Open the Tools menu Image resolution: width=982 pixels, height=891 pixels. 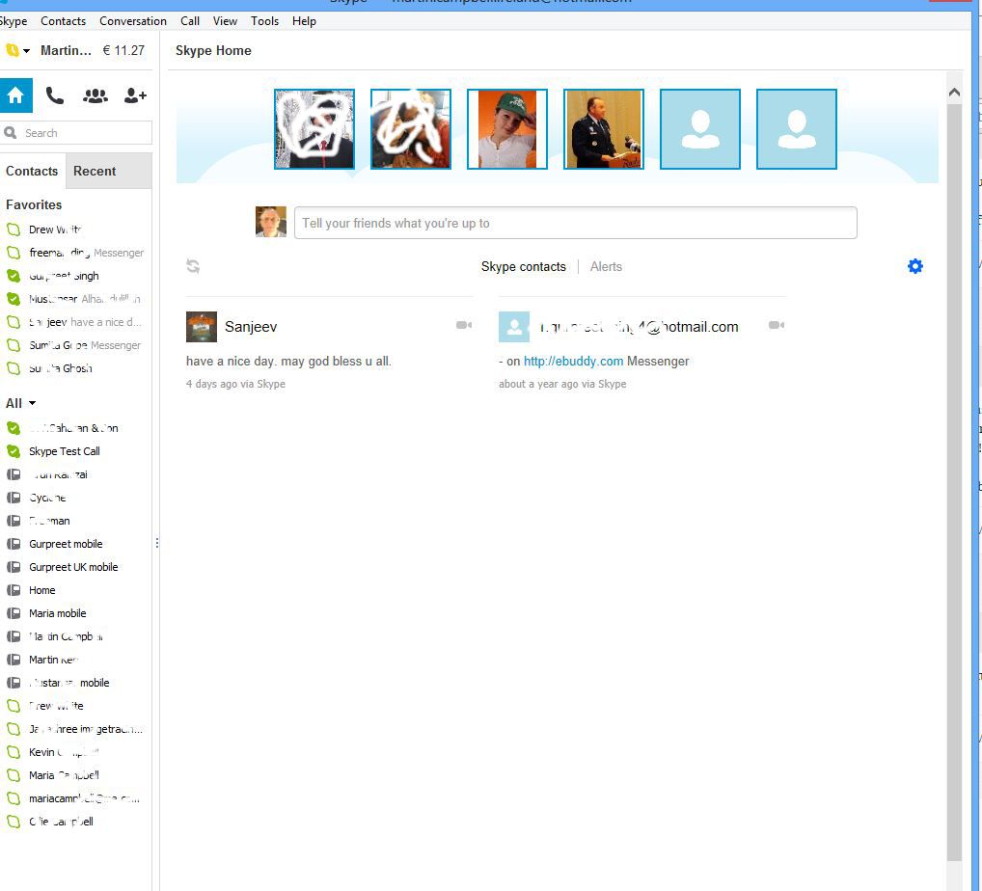(264, 20)
